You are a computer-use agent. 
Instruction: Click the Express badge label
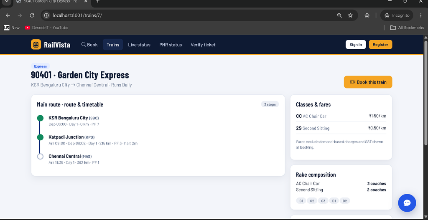[41, 66]
